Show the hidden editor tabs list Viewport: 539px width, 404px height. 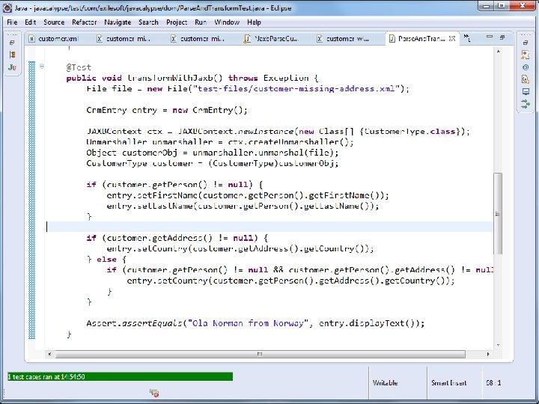coord(467,38)
